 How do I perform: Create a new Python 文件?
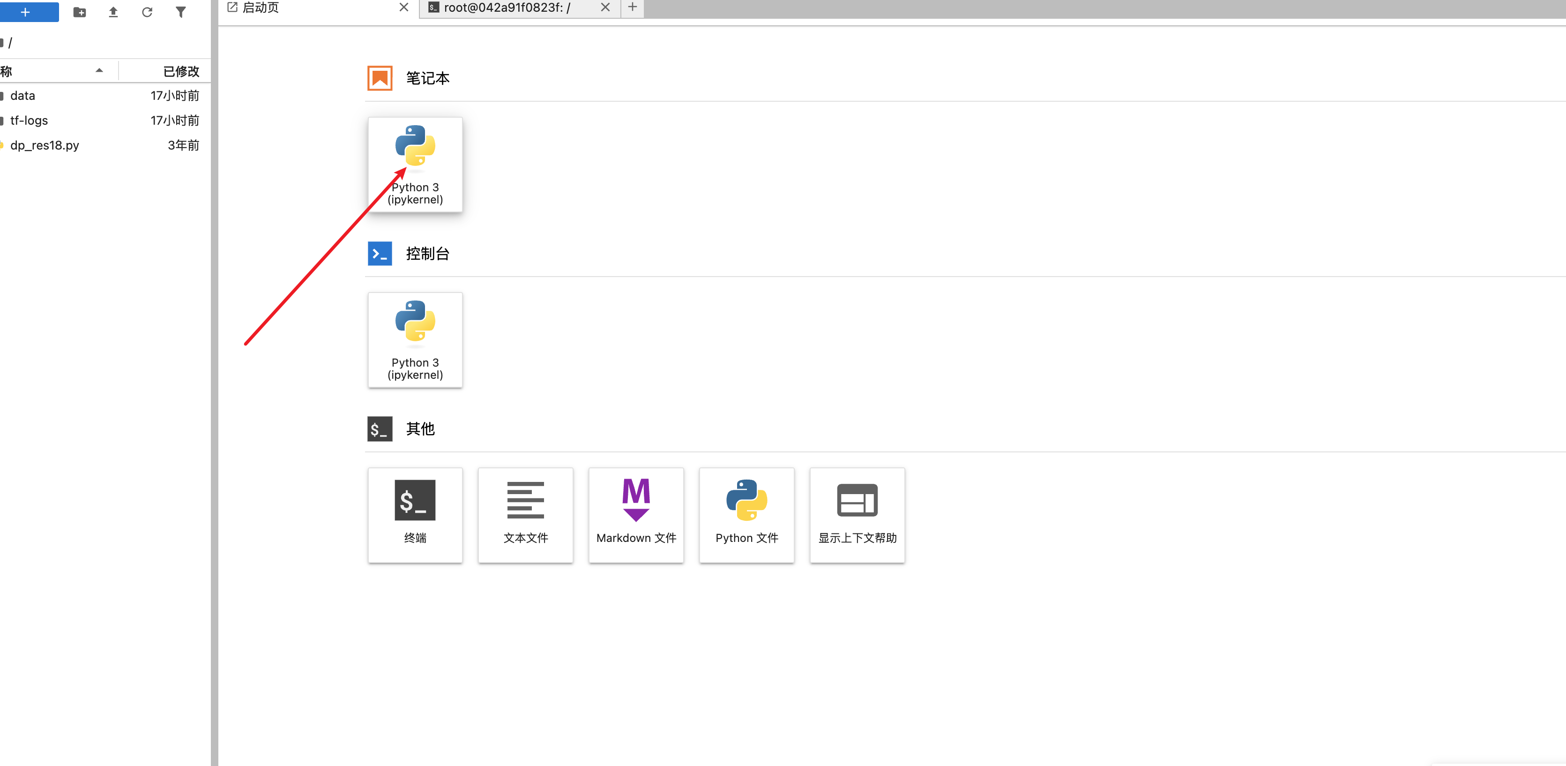point(746,515)
